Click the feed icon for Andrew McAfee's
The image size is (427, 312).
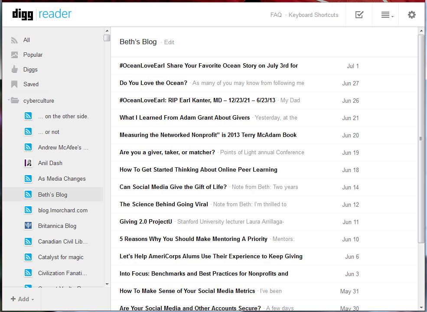(x=28, y=147)
